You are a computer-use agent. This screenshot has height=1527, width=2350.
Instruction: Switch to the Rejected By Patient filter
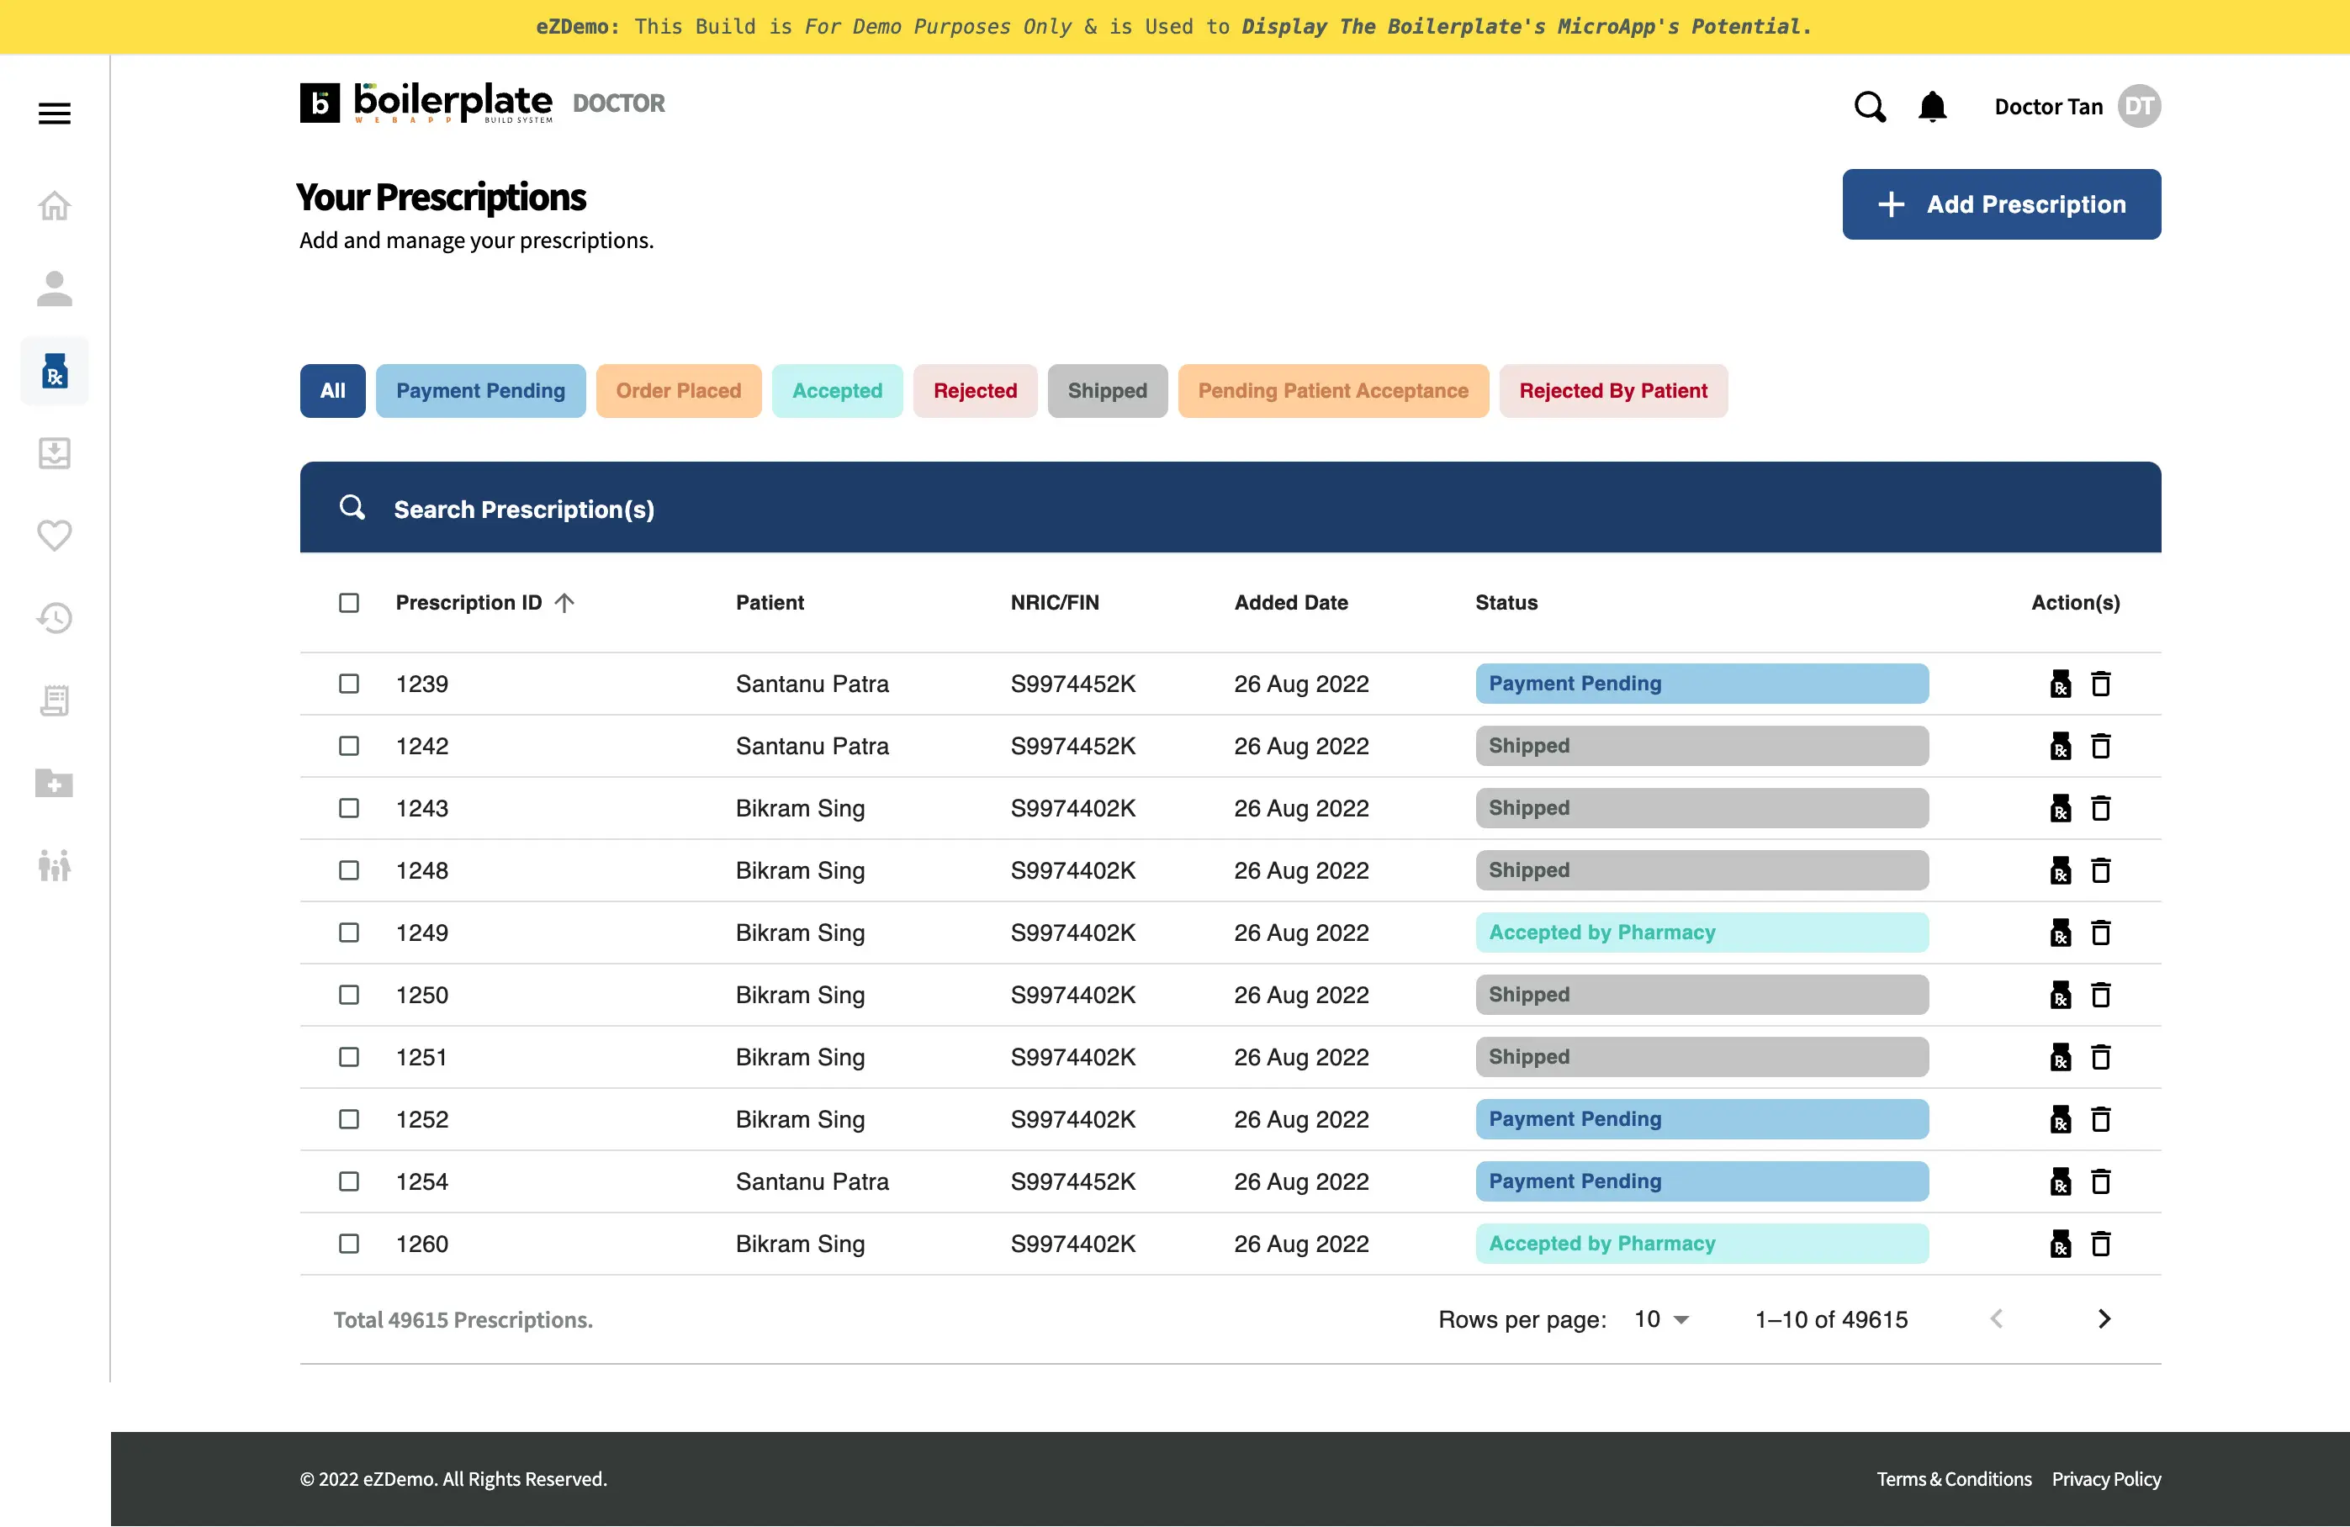click(1613, 390)
